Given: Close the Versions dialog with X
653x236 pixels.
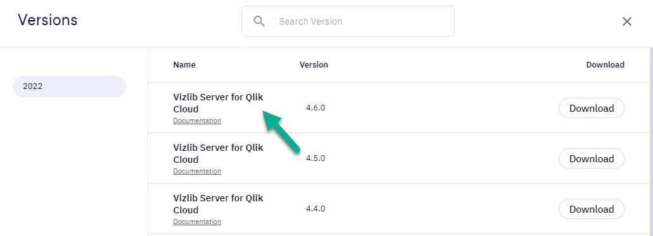Looking at the screenshot, I should [x=626, y=21].
